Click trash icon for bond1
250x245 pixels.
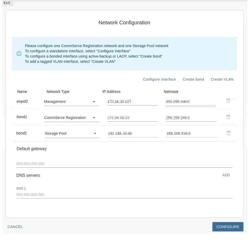point(228,117)
